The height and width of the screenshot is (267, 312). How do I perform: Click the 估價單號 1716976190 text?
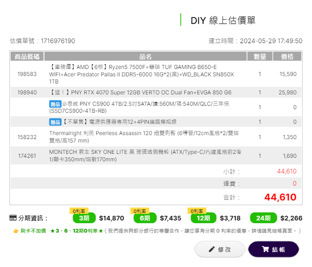(x=42, y=41)
